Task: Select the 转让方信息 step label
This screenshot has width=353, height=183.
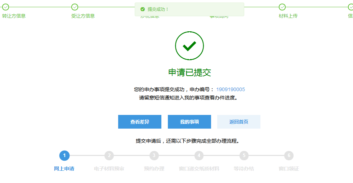Action: pos(14,16)
